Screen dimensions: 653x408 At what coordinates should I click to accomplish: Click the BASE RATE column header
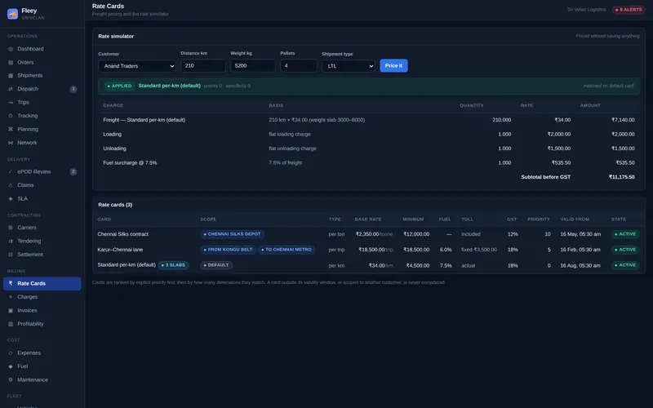(x=368, y=220)
